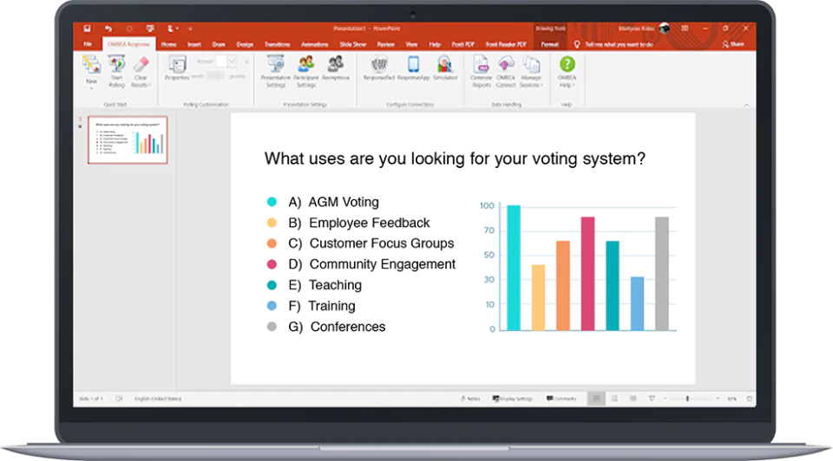Open the OMBEA Help dropdown
The width and height of the screenshot is (833, 461).
pyautogui.click(x=567, y=71)
